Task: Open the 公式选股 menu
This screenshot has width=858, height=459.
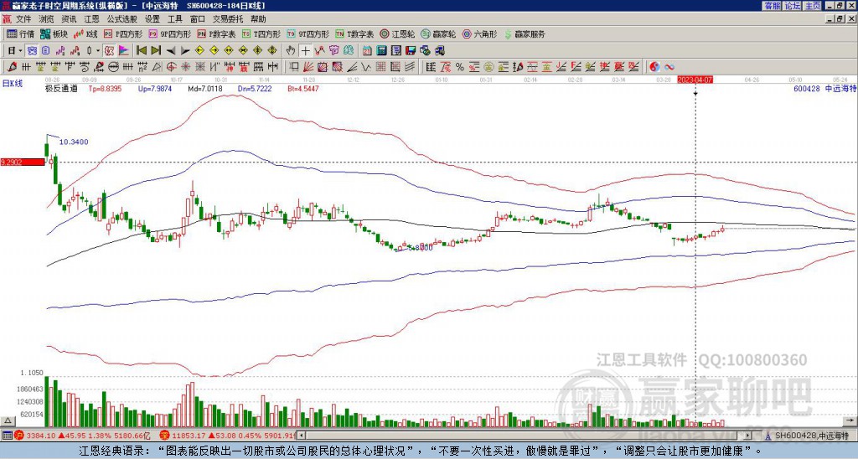Action: (122, 19)
